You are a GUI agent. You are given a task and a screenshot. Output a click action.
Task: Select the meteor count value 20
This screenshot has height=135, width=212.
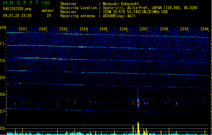tap(49, 16)
